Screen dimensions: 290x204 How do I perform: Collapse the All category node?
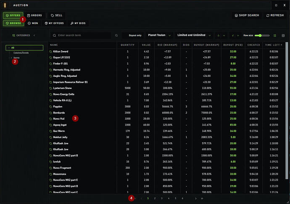pyautogui.click(x=9, y=48)
